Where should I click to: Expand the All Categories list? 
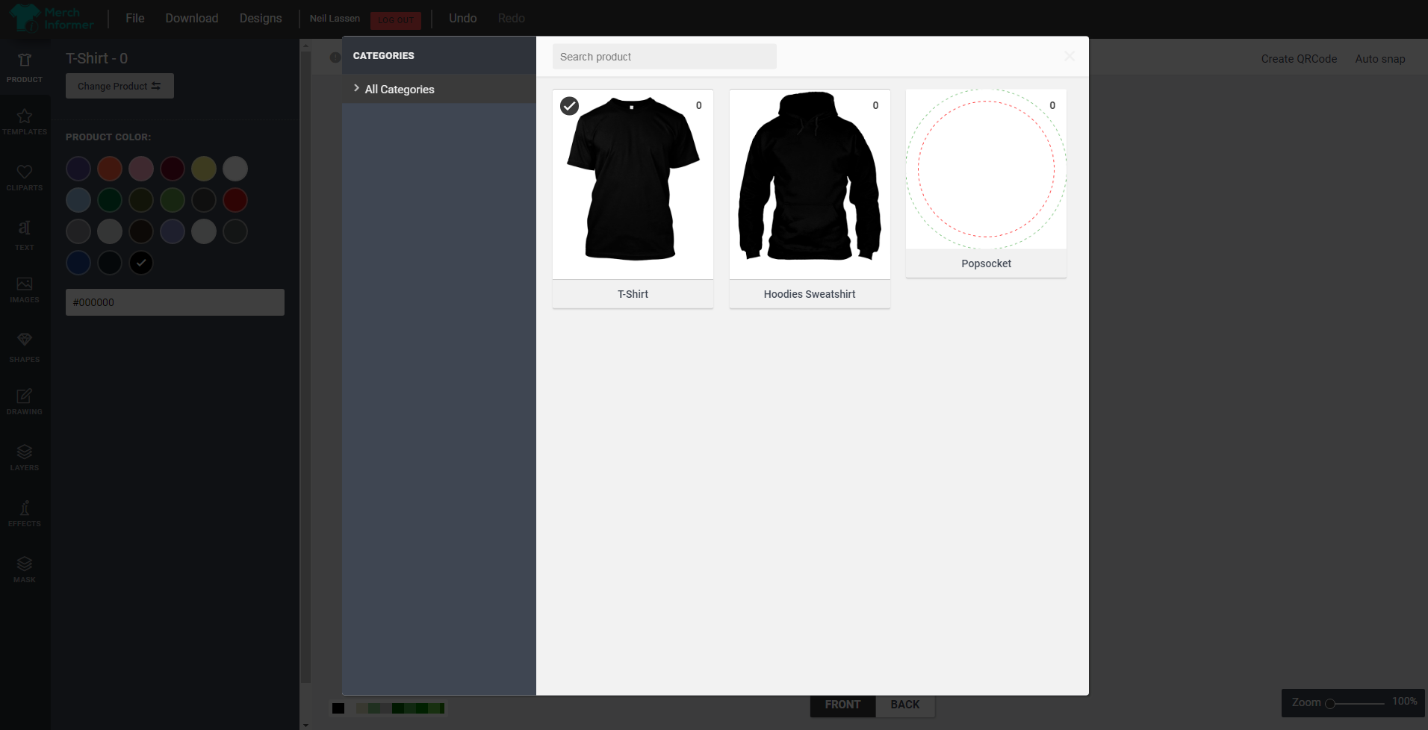click(x=399, y=89)
